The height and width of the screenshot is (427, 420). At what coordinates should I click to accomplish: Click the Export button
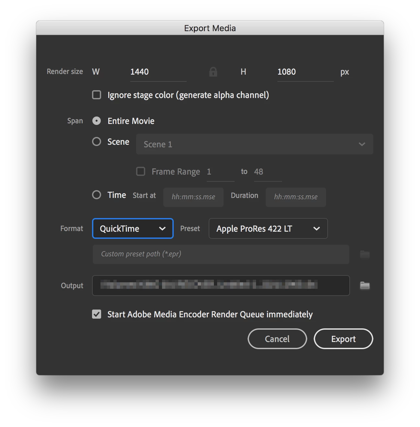click(344, 339)
